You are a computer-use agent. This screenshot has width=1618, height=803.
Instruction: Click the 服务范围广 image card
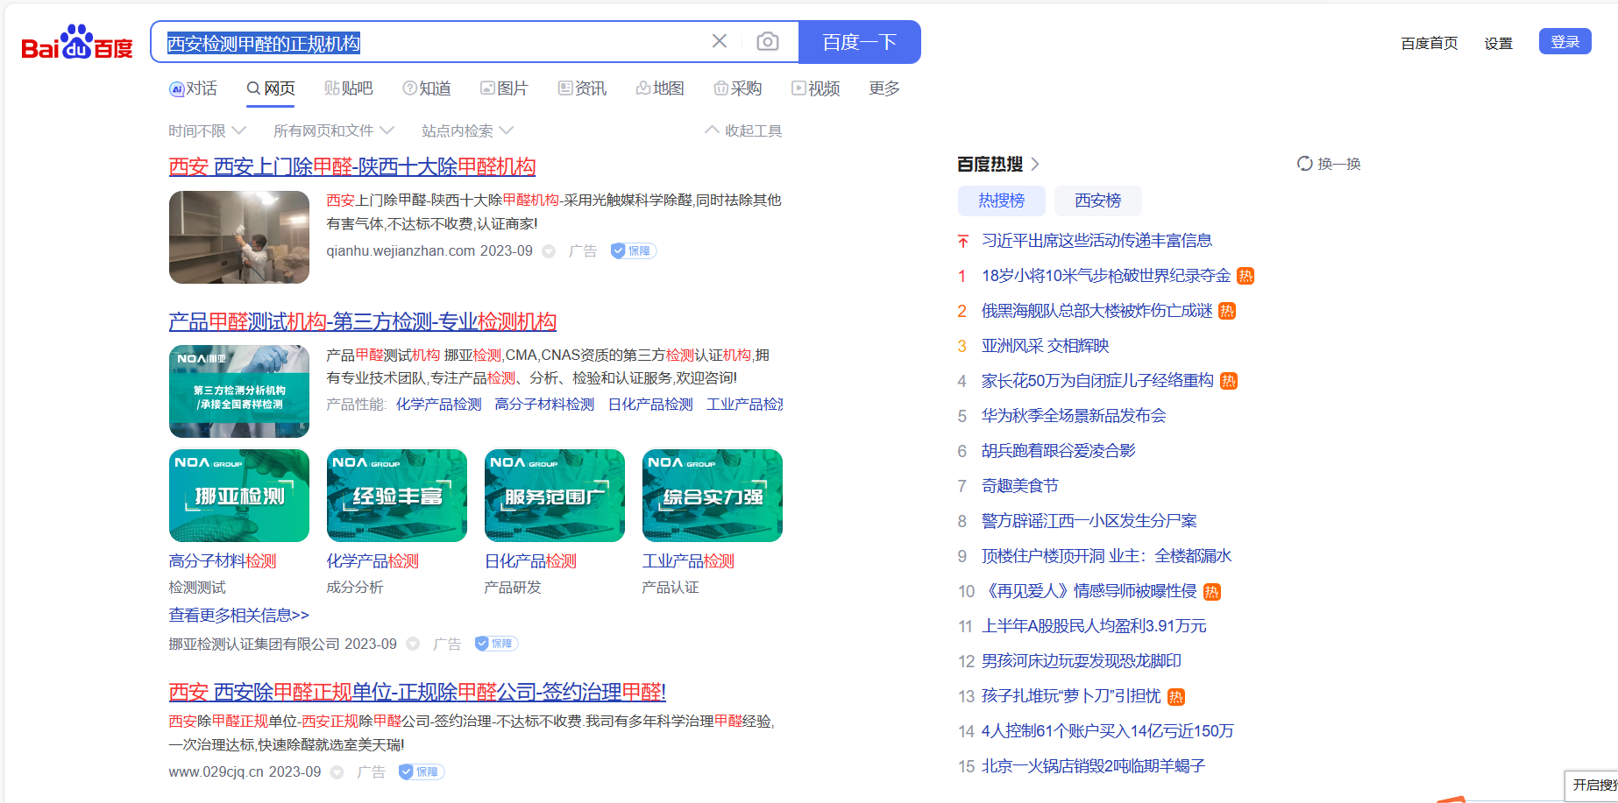[x=555, y=496]
